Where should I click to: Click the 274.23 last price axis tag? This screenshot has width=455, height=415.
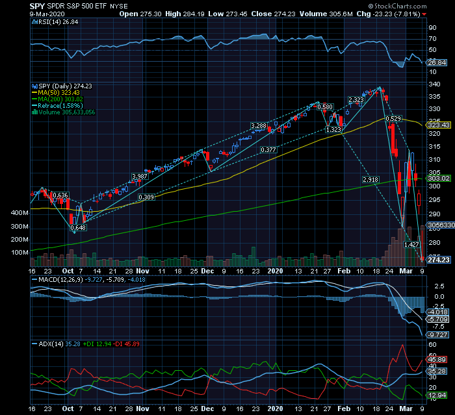[439, 260]
